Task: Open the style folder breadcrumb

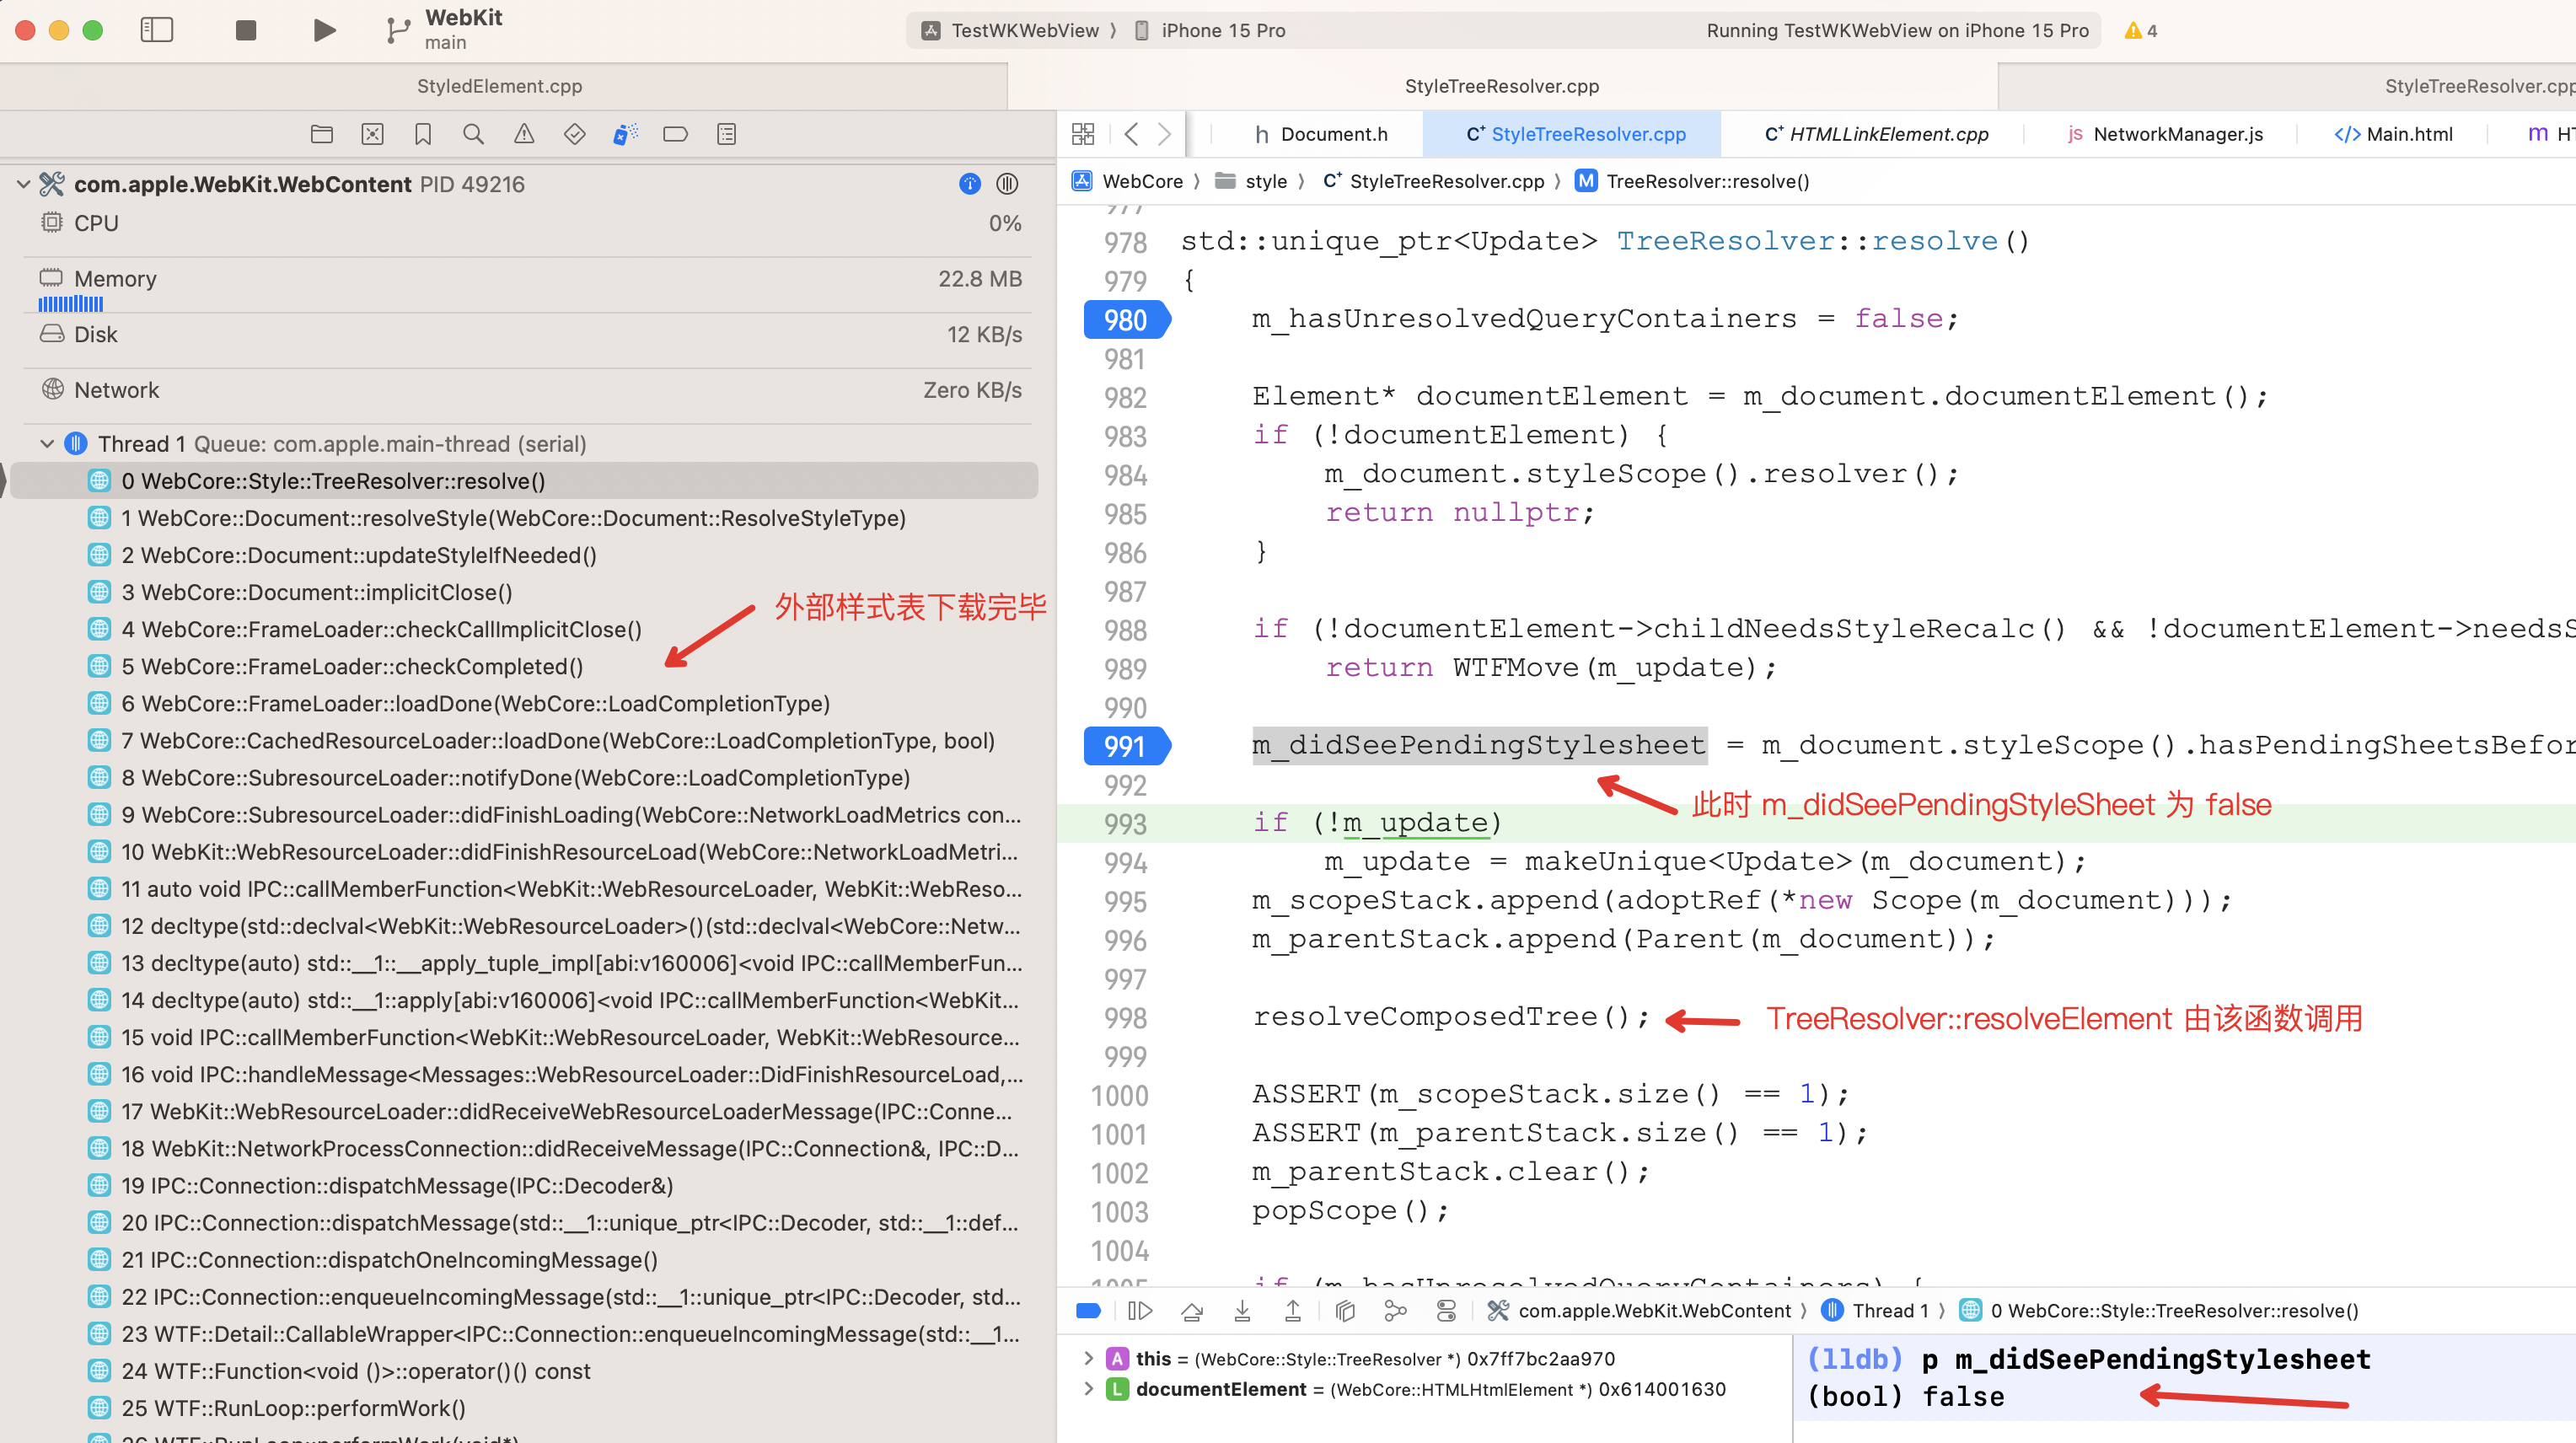Action: 1251,181
